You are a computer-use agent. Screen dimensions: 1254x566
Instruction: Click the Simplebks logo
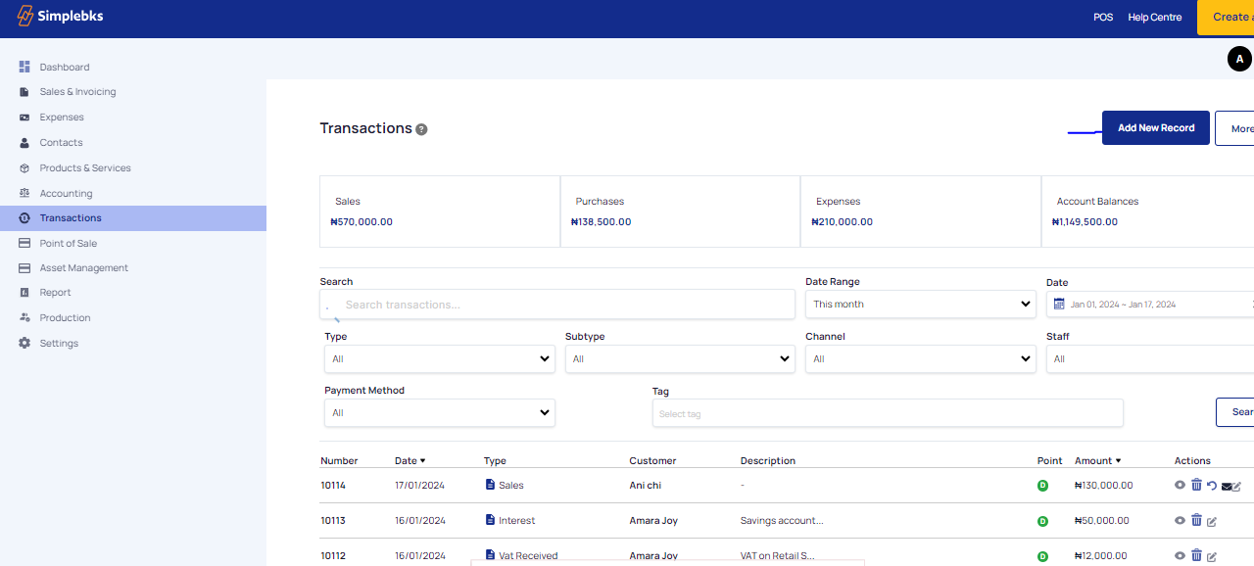coord(60,17)
